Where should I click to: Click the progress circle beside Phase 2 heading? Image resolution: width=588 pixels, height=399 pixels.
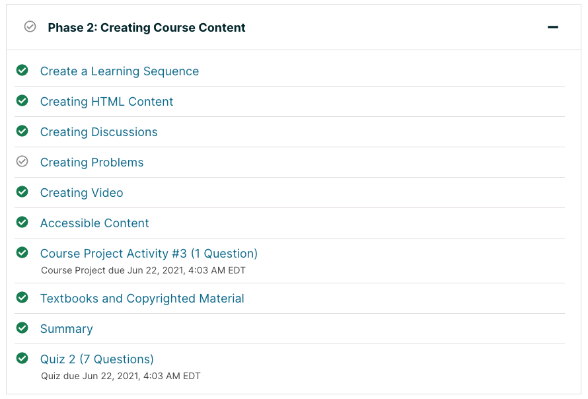pyautogui.click(x=30, y=28)
